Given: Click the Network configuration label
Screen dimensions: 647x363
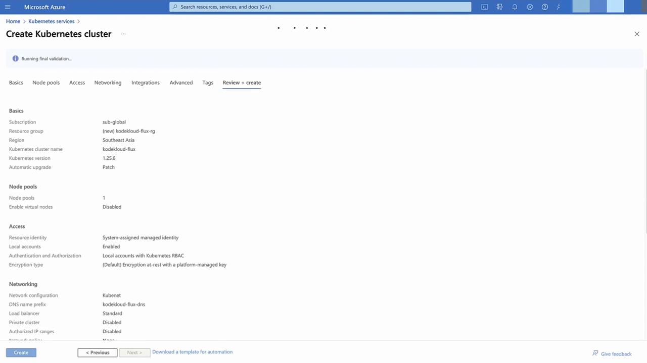Looking at the screenshot, I should [x=33, y=295].
